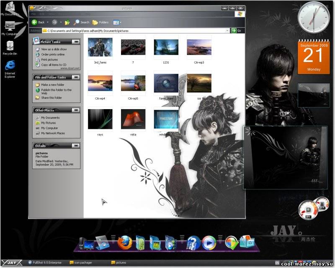This screenshot has width=335, height=268.
Task: Toggle the Folders pane button
Action: point(100,22)
